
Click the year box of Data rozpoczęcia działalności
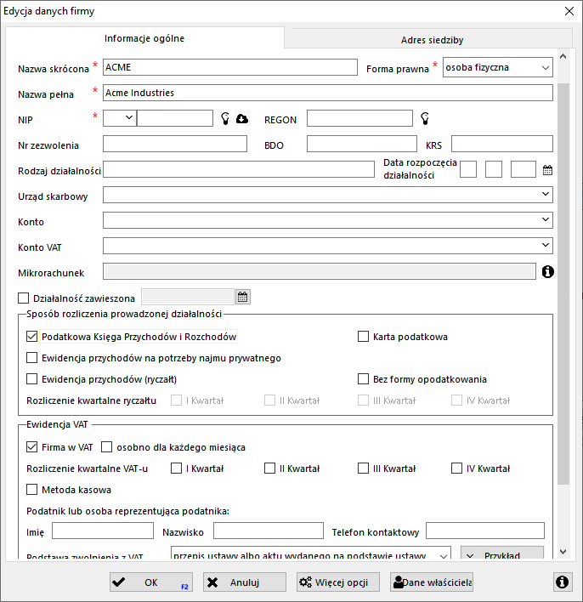[x=524, y=169]
